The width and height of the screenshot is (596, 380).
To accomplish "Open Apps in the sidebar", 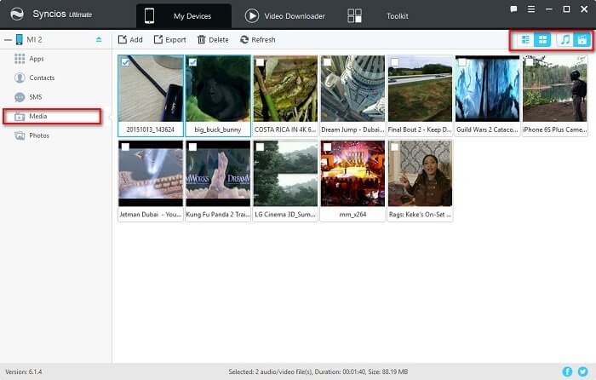I will point(36,59).
